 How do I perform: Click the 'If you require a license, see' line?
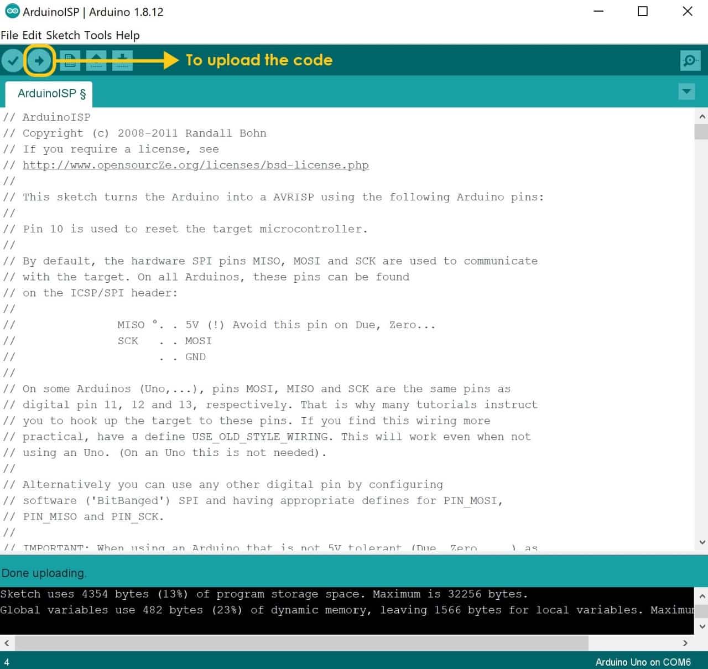click(111, 149)
